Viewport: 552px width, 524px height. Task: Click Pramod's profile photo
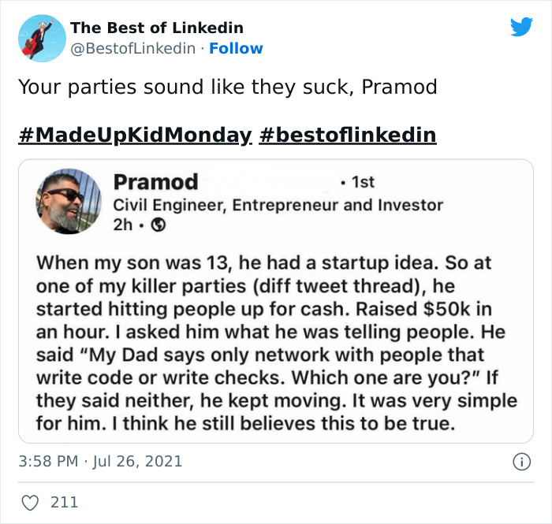(69, 202)
